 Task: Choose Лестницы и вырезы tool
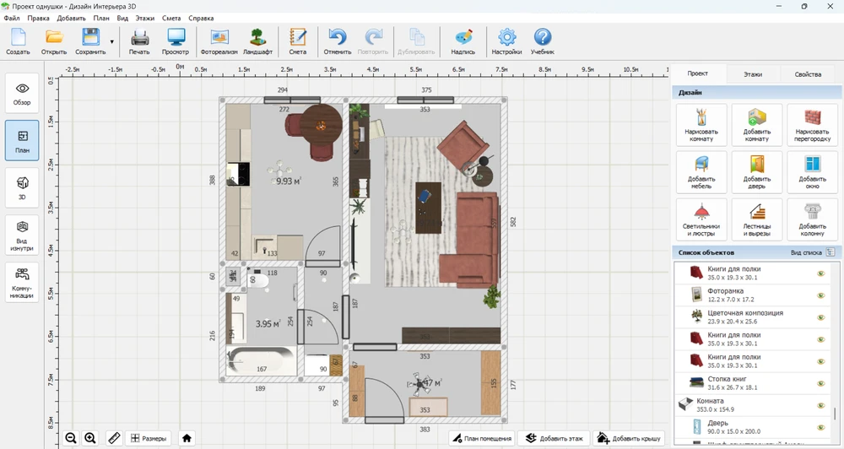point(757,219)
